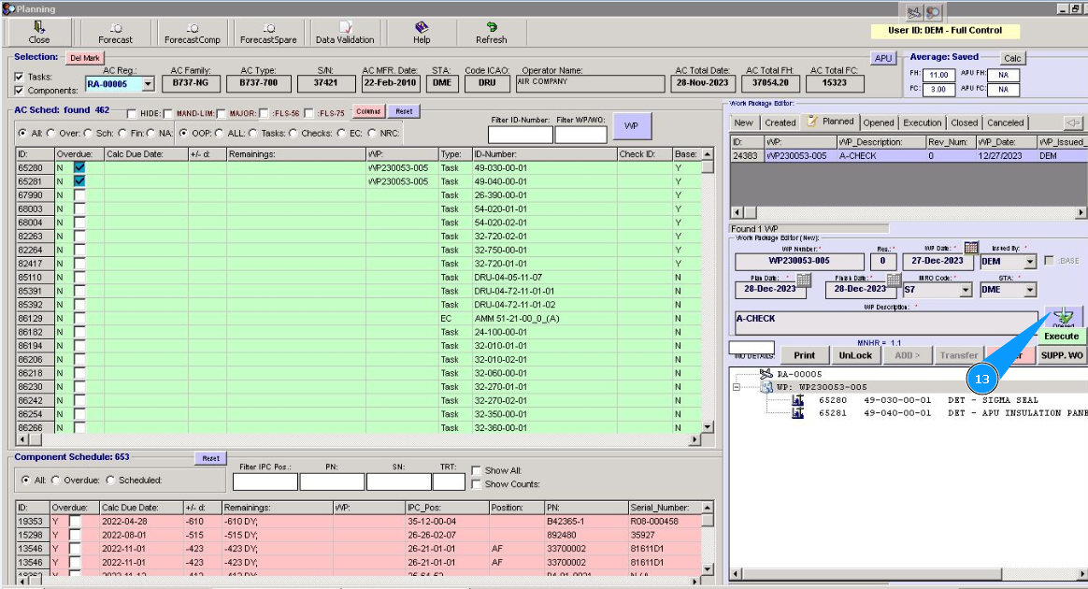1088x589 pixels.
Task: Open the WP Date calendar picker
Action: (971, 248)
